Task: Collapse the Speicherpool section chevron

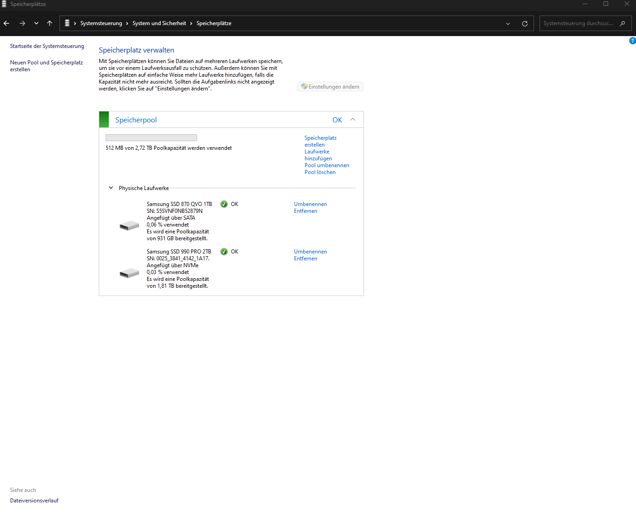Action: [x=353, y=119]
